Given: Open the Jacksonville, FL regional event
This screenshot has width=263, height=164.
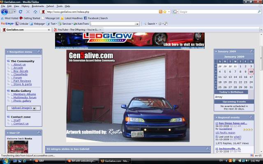Looking at the screenshot, I should 230,148.
